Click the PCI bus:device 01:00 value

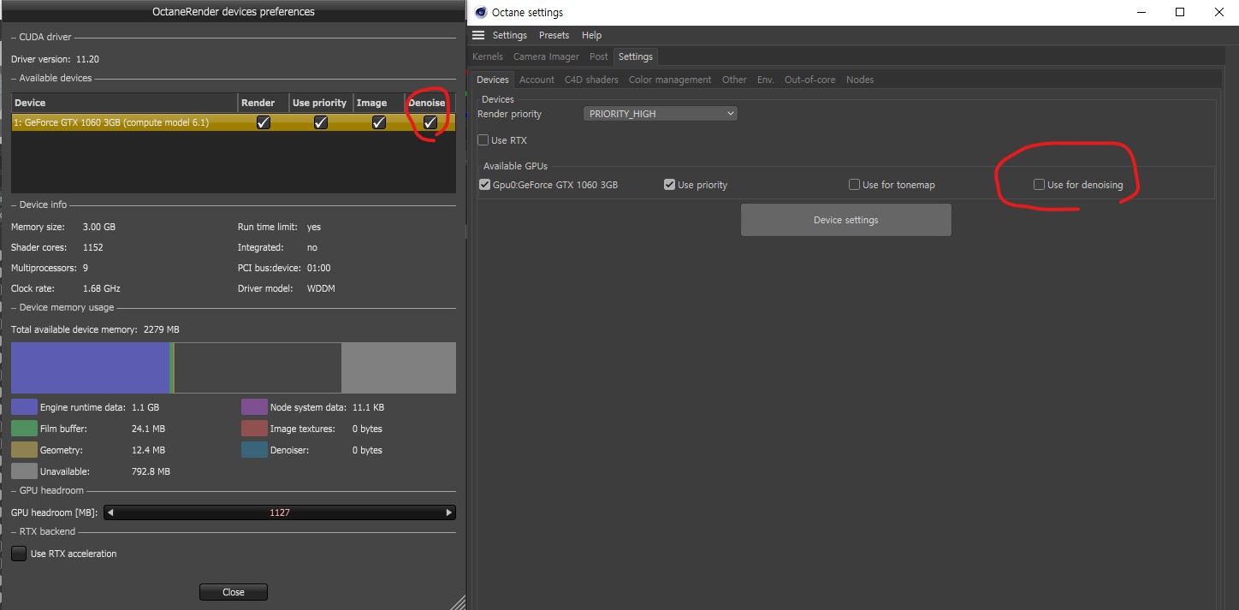pos(318,268)
